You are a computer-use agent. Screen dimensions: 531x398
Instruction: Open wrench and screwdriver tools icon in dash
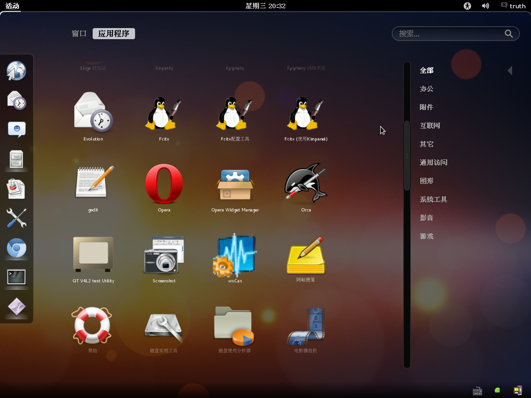[x=16, y=218]
